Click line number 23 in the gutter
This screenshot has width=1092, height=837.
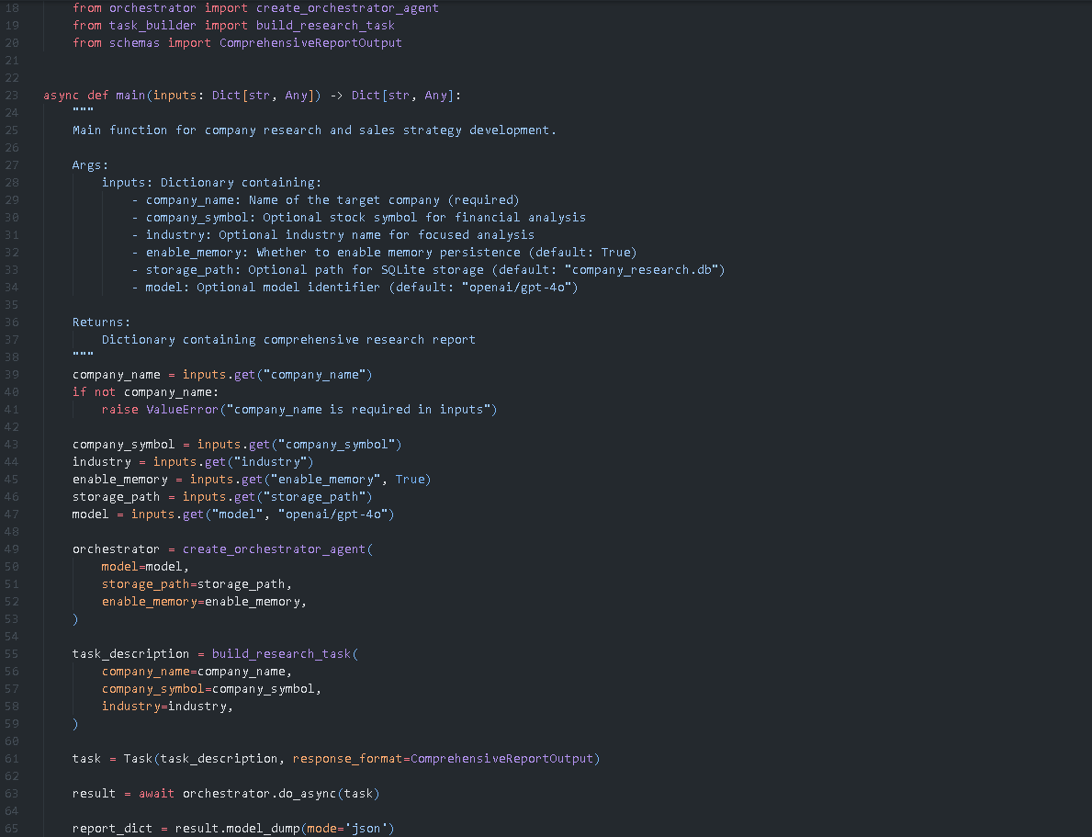pos(11,96)
